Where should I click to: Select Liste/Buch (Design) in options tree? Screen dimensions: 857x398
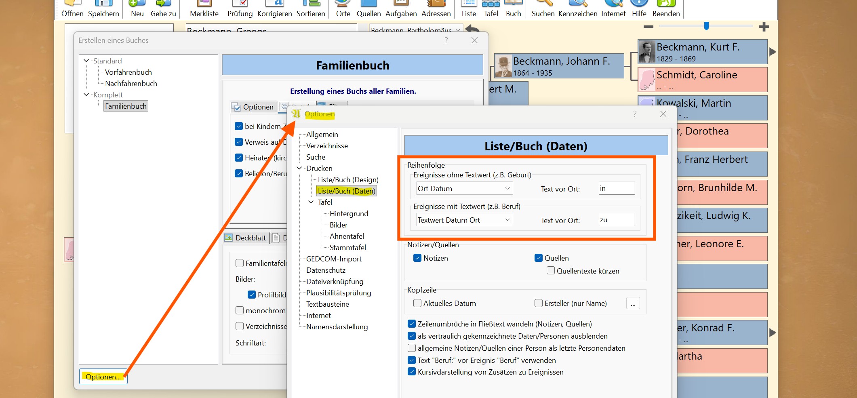pos(348,180)
